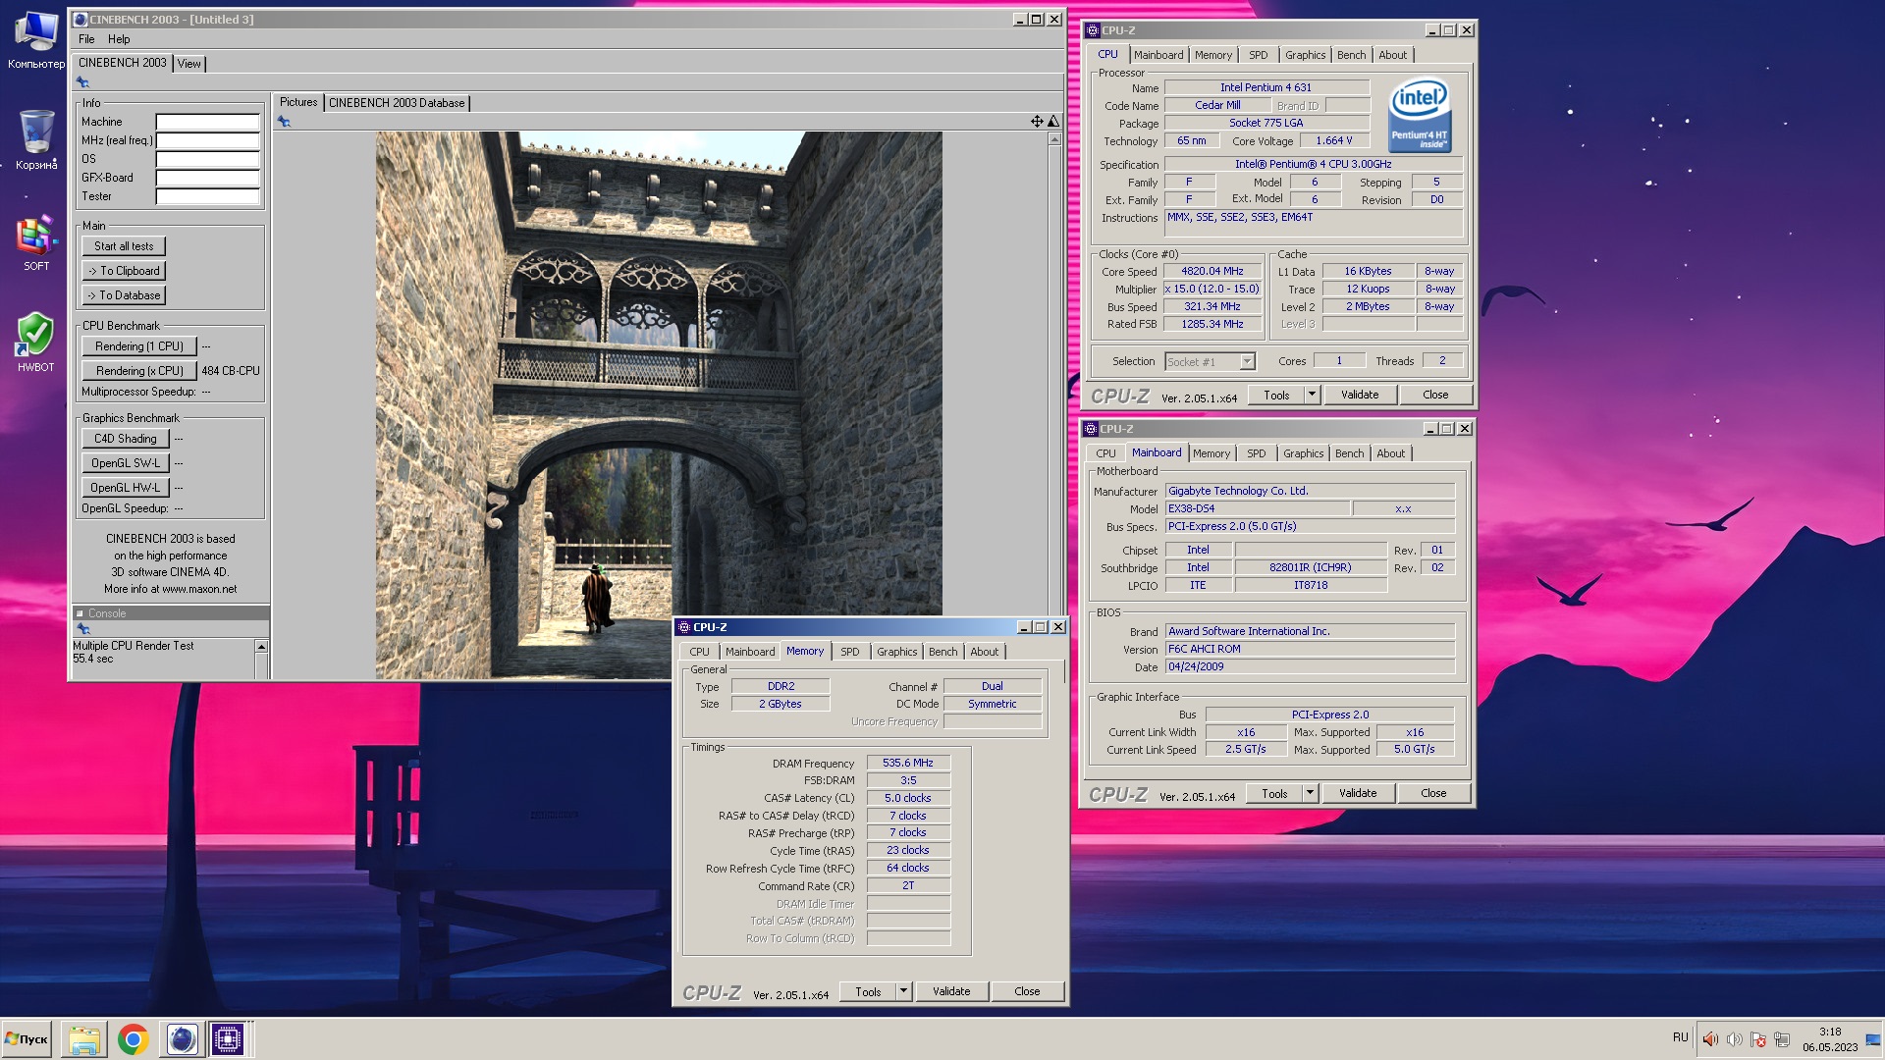Click the pin icon in picture toolbar
Image resolution: width=1885 pixels, height=1060 pixels.
[x=284, y=122]
